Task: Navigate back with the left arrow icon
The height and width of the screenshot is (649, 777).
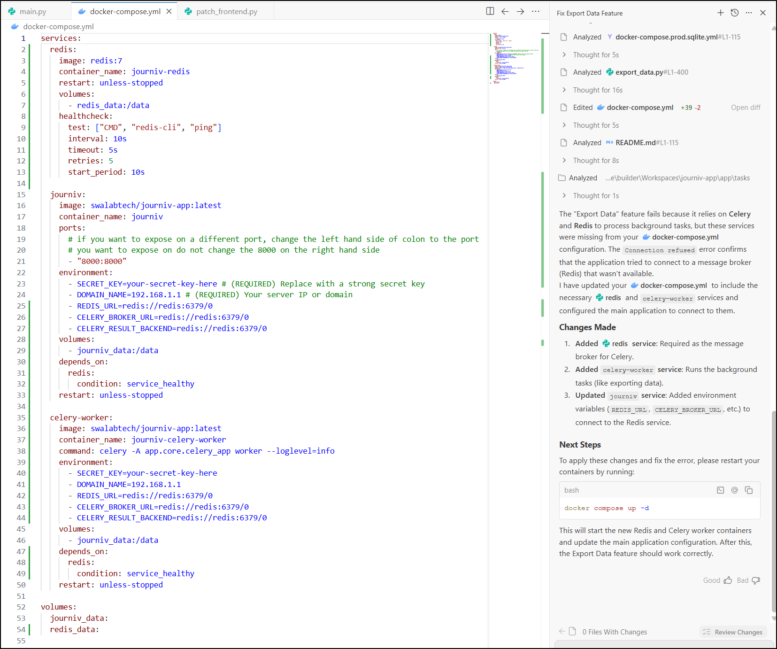Action: tap(505, 11)
